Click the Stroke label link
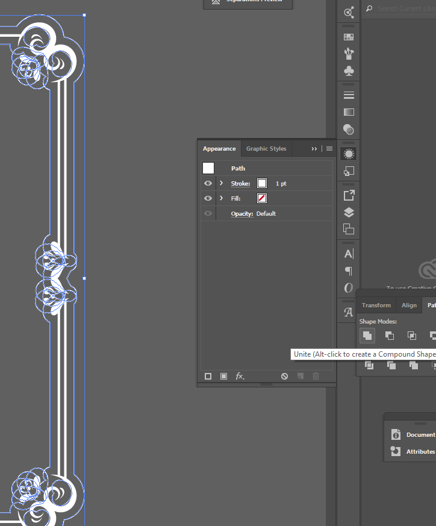 pyautogui.click(x=240, y=184)
